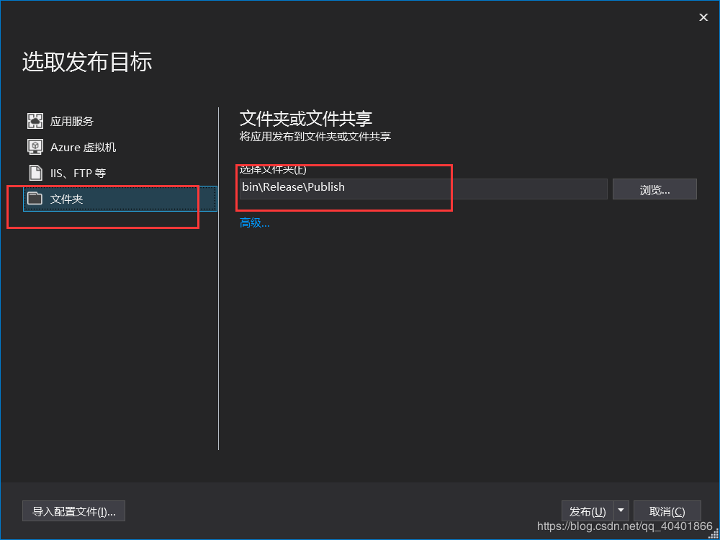
Task: Click the folder icon next to 文件夹 label
Action: [x=35, y=199]
